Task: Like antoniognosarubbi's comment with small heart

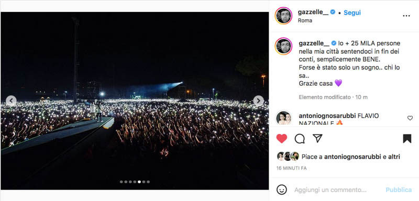Action: click(410, 118)
